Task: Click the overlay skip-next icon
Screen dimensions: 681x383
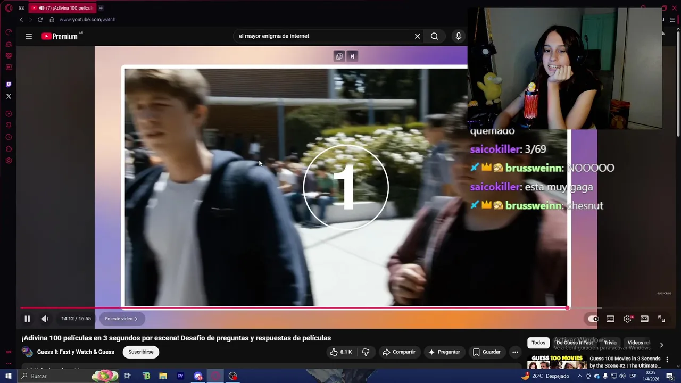Action: pyautogui.click(x=352, y=56)
